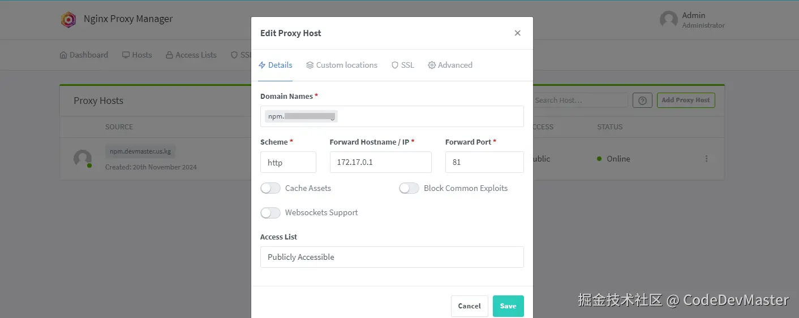Open the three-dot row actions menu
This screenshot has height=318, width=799.
click(706, 159)
